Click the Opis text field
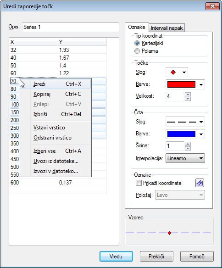 tap(71, 27)
